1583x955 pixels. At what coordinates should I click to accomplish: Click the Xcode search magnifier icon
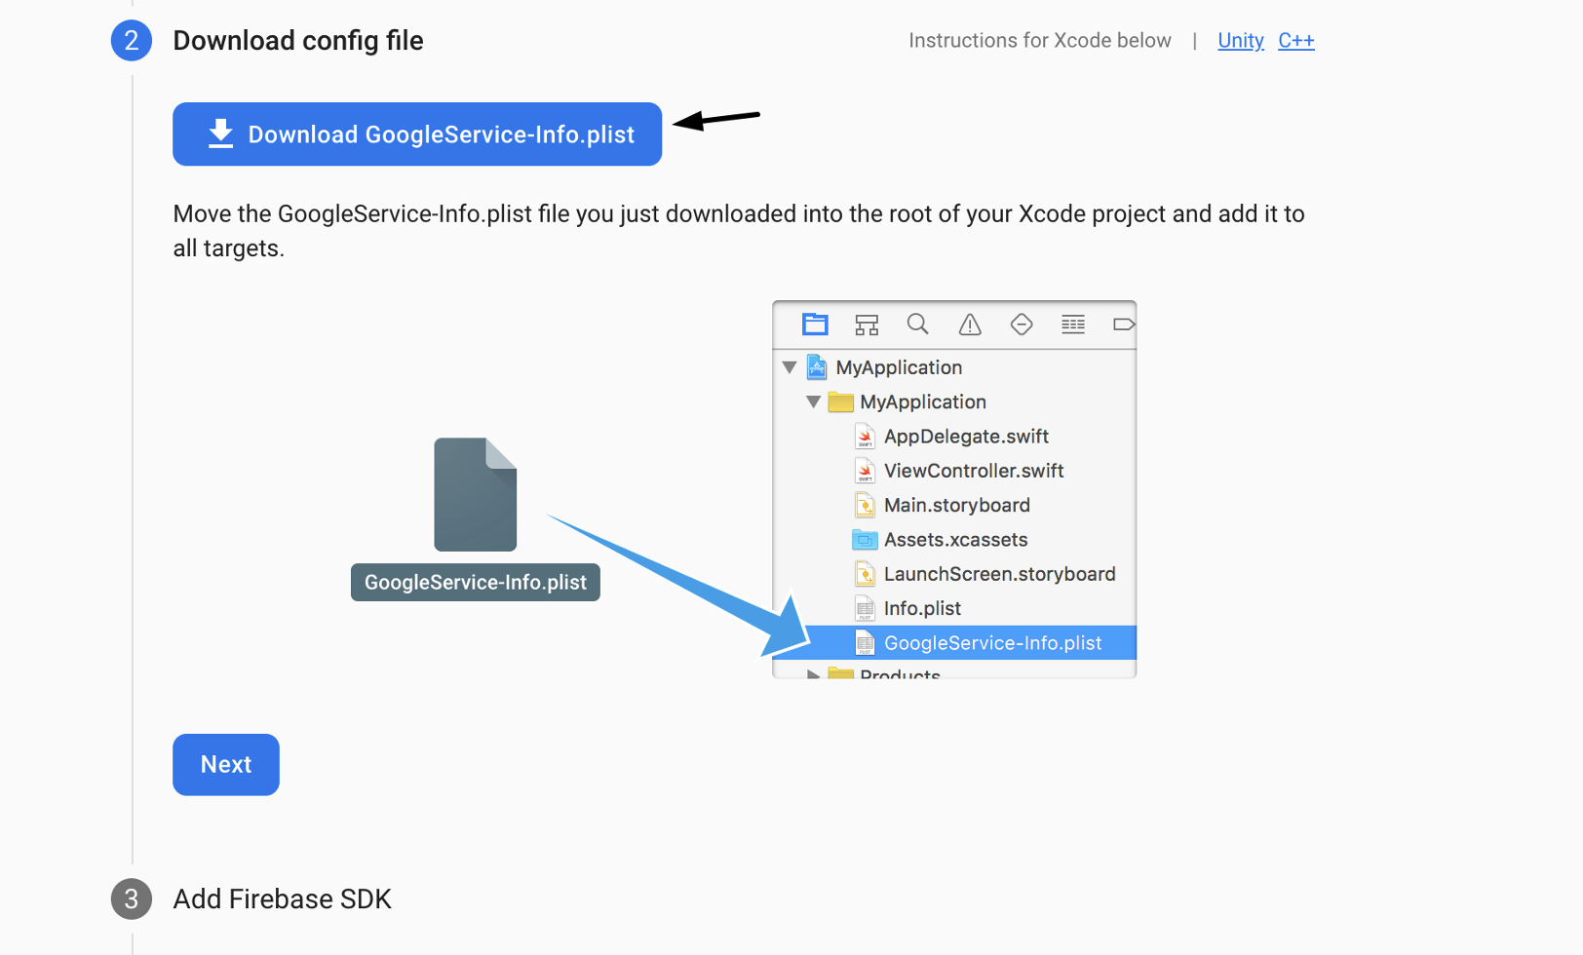point(917,325)
